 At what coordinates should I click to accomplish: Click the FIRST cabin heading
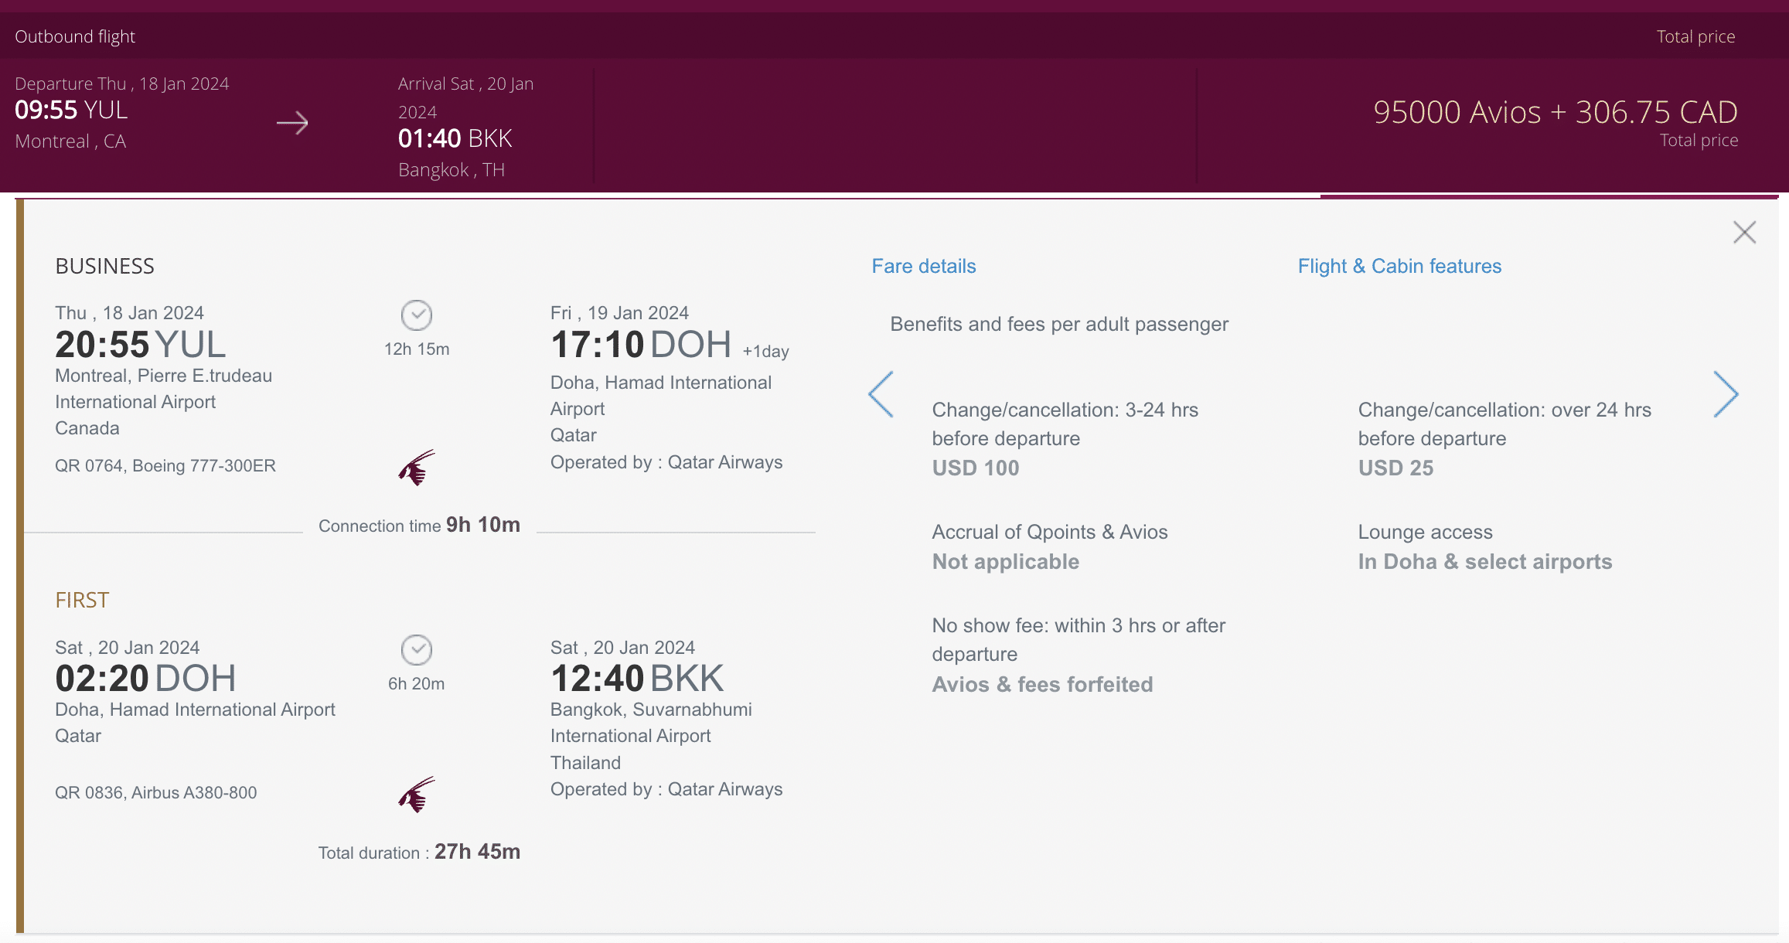pyautogui.click(x=82, y=600)
